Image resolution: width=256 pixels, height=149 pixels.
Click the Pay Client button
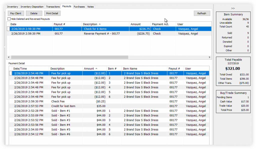16,13
